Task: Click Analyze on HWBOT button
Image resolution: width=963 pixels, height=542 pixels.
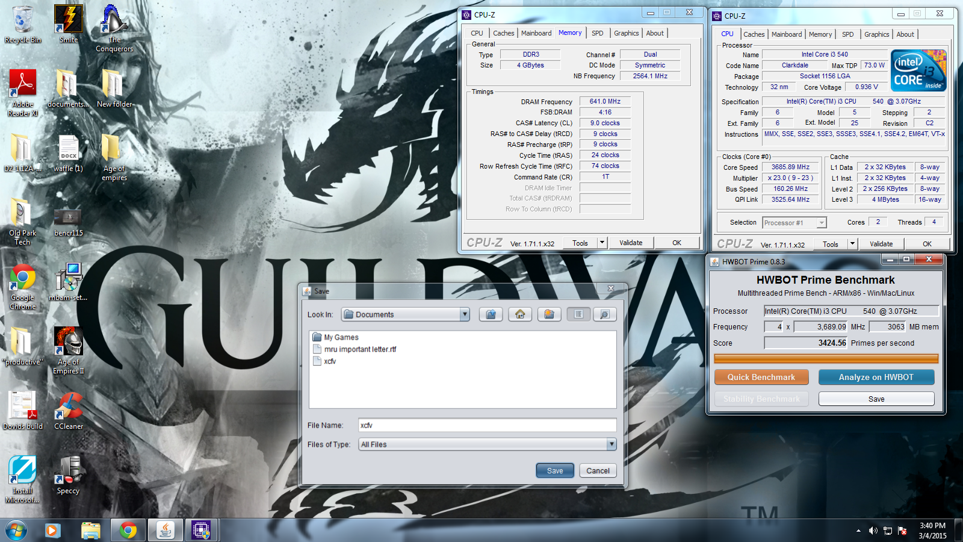Action: (876, 377)
